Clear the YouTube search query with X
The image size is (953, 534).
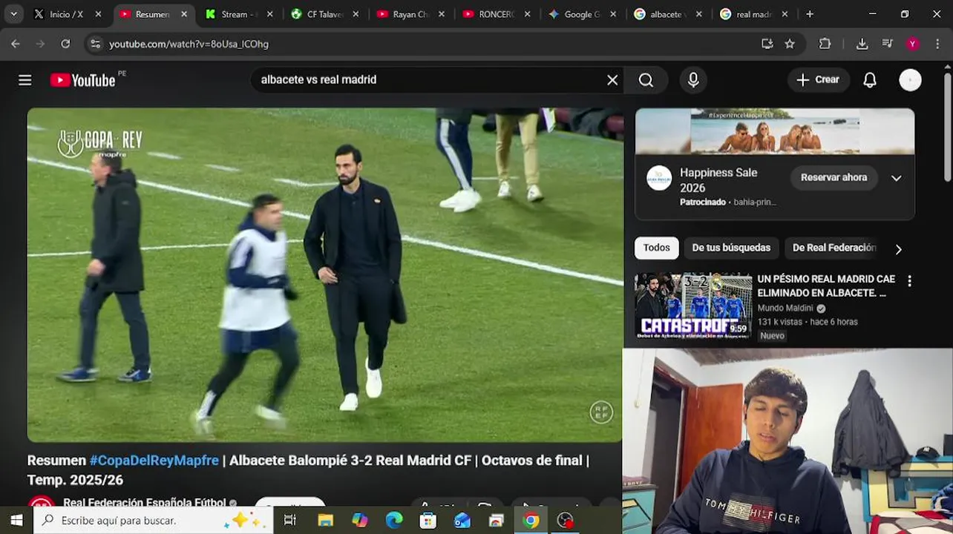pos(612,80)
